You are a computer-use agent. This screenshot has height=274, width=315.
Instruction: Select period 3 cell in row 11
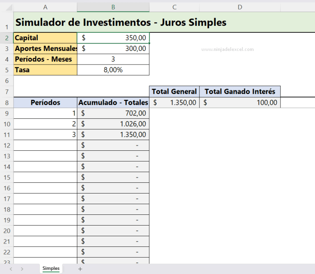45,135
